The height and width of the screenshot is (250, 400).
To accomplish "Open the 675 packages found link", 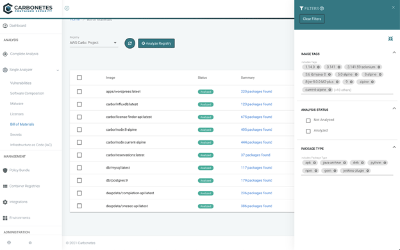I will coord(256,117).
